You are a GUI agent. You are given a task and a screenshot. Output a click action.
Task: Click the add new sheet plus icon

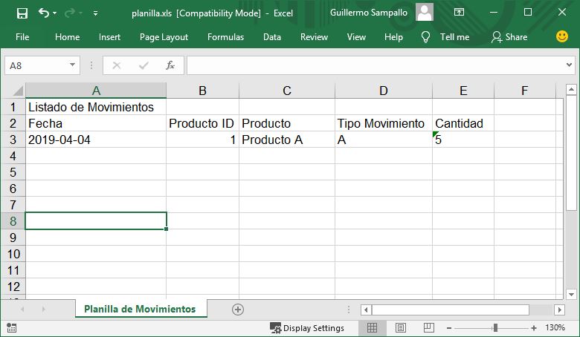click(238, 310)
